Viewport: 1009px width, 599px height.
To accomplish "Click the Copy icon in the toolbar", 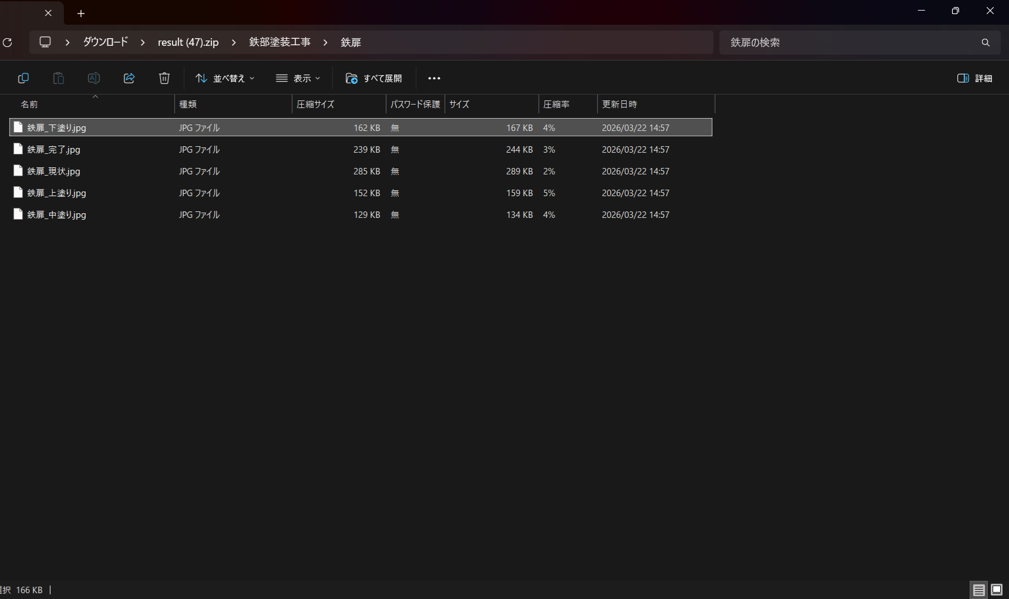I will 23,78.
